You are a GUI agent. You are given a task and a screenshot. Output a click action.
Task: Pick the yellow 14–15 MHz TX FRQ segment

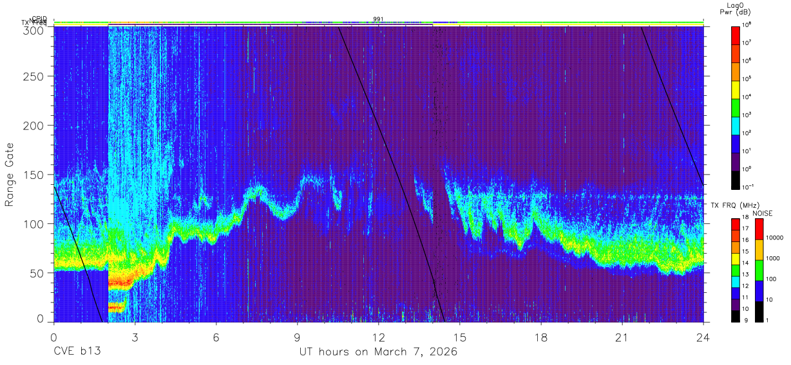click(x=735, y=258)
